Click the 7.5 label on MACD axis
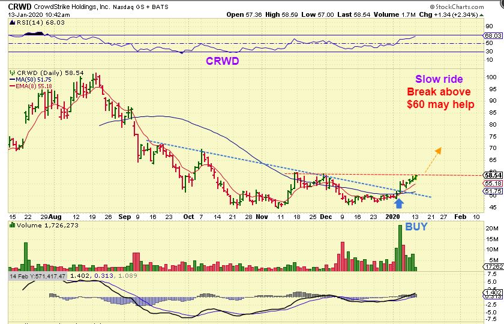Image resolution: width=504 pixels, height=324 pixels. [492, 274]
